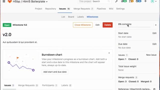Click the 'Milestone %3' text
Screen dimensions: 160x90
(x=20, y=25)
